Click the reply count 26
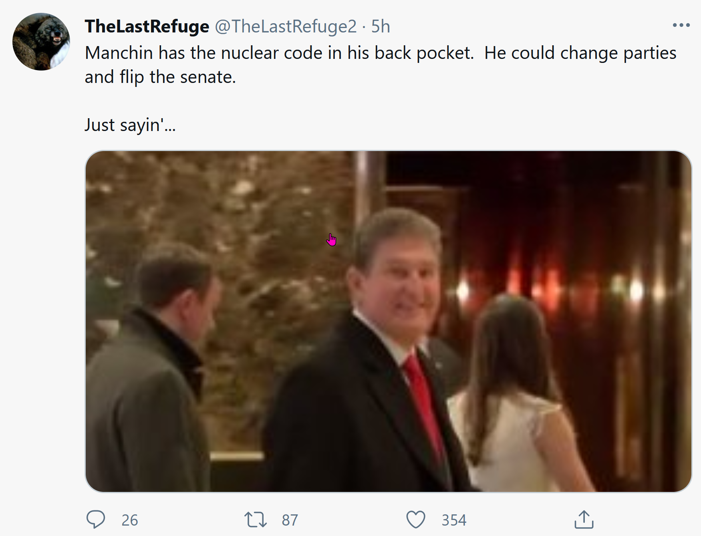Screen dimensions: 701x536 pyautogui.click(x=130, y=520)
